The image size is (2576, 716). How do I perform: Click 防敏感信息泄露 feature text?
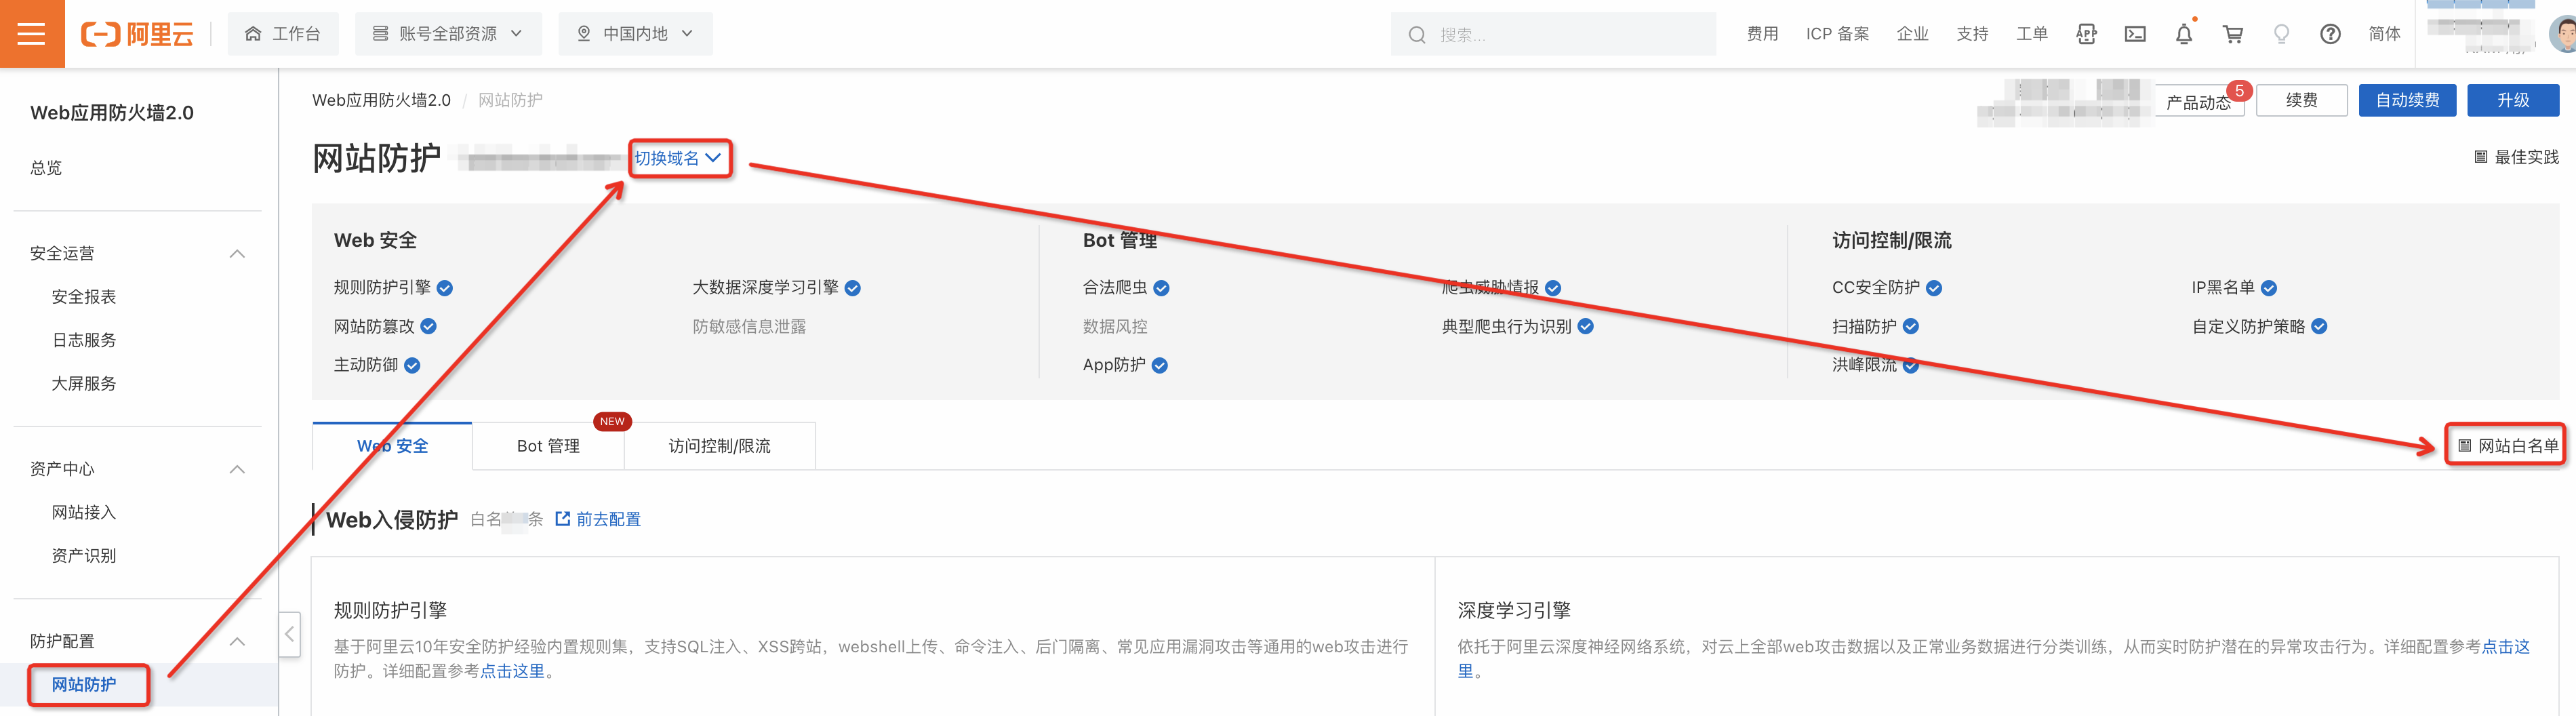pyautogui.click(x=749, y=327)
